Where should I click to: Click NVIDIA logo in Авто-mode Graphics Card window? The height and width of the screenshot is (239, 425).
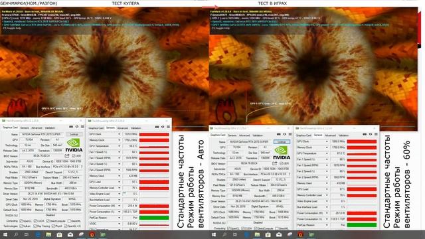pyautogui.click(x=74, y=145)
